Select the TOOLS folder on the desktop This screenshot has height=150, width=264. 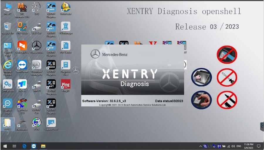[x=8, y=124]
